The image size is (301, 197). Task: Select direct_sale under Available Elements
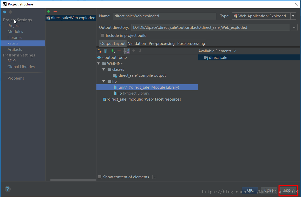(x=249, y=58)
